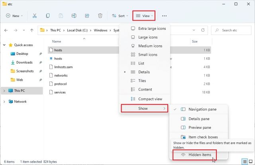The height and width of the screenshot is (165, 255).
Task: Click the Delete trash can icon
Action: click(x=100, y=16)
